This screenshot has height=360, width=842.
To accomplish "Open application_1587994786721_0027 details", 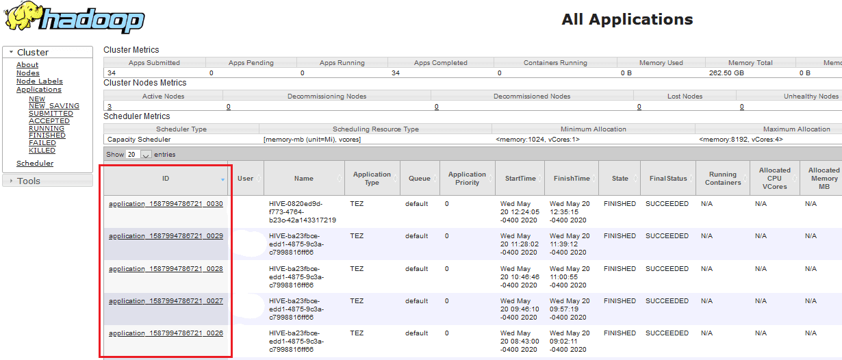I will 166,301.
